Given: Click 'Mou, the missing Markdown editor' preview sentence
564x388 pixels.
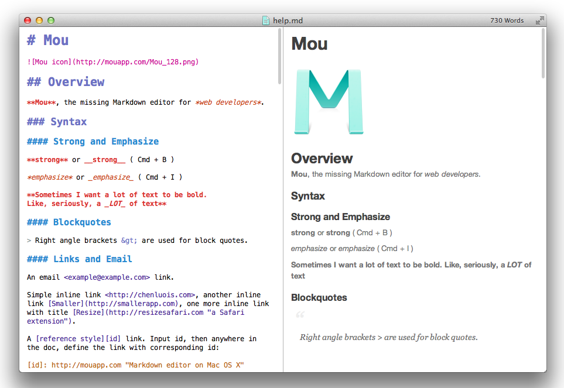Looking at the screenshot, I should [385, 174].
